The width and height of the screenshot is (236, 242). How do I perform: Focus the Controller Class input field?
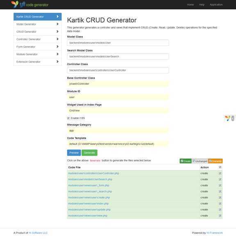[x=118, y=70]
